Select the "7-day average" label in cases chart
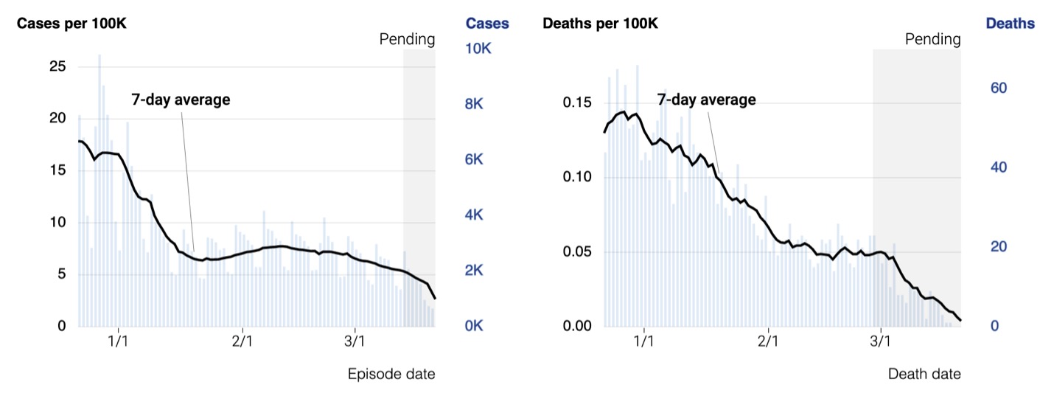 coord(181,100)
